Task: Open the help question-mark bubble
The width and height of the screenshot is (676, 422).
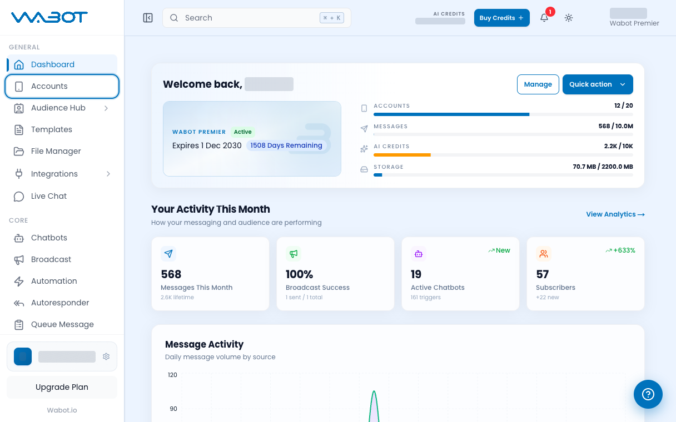Action: (648, 394)
